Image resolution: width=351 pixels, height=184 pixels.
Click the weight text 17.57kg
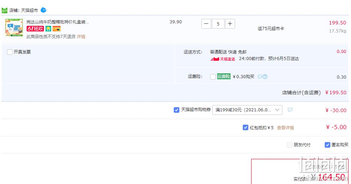(x=337, y=31)
